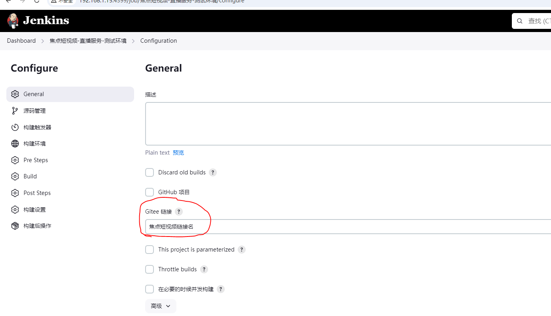Click the Pre Steps gear icon
This screenshot has width=551, height=316.
(15, 160)
